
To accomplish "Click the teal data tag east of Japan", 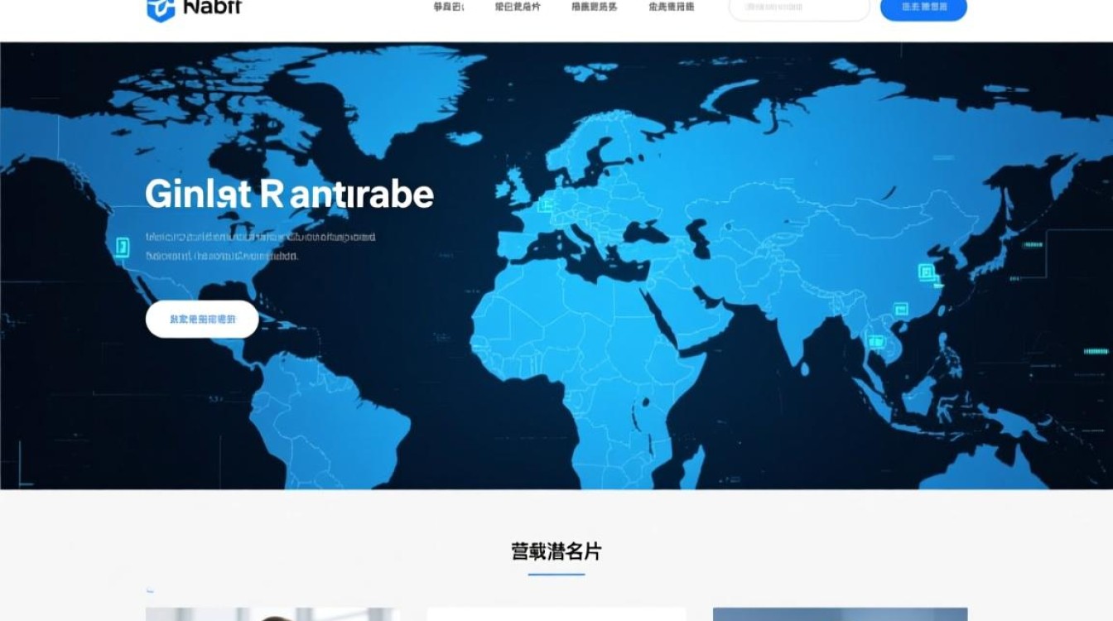I will tap(1033, 246).
